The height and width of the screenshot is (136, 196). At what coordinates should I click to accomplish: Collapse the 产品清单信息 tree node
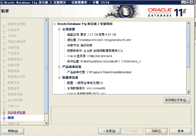60,67
